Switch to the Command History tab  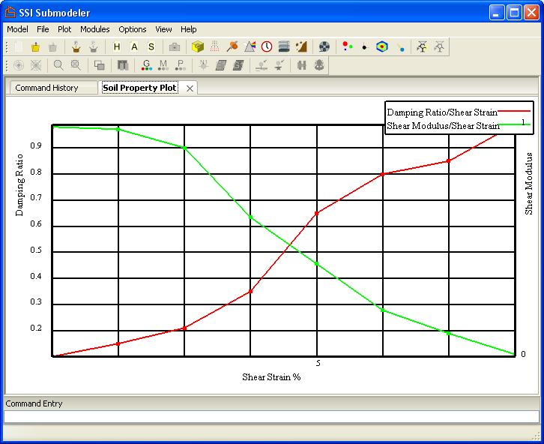[46, 88]
